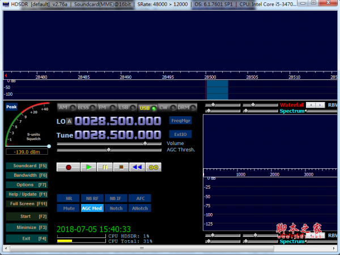The width and height of the screenshot is (340, 255).
Task: Open the FreqMgr frequency manager
Action: (x=180, y=121)
